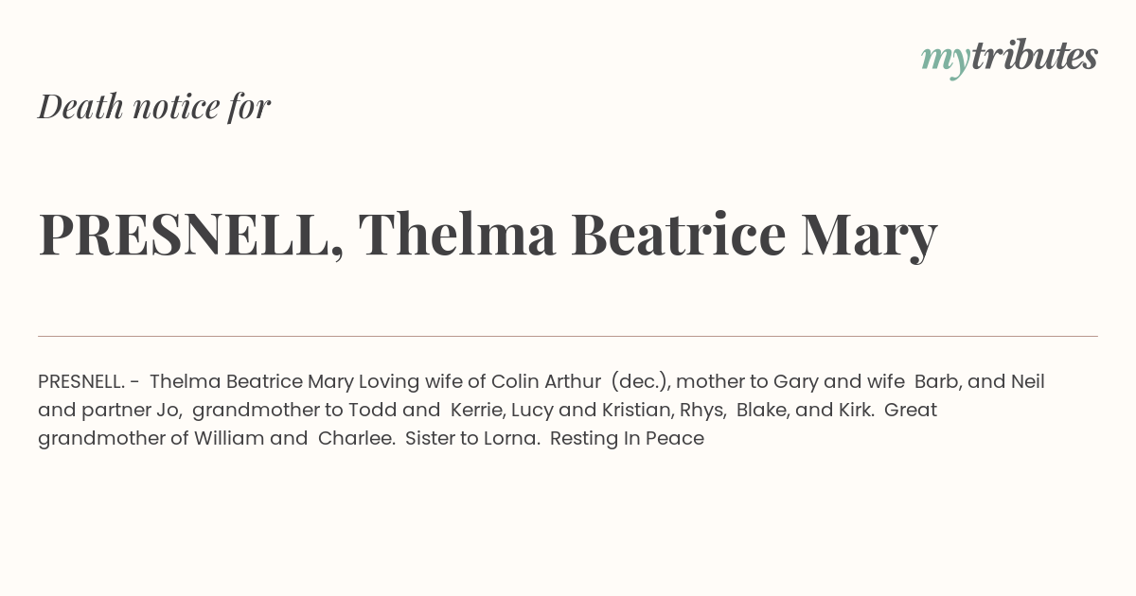1136x596 pixels.
Task: Click the word Mary in the large title
Action: tap(869, 237)
